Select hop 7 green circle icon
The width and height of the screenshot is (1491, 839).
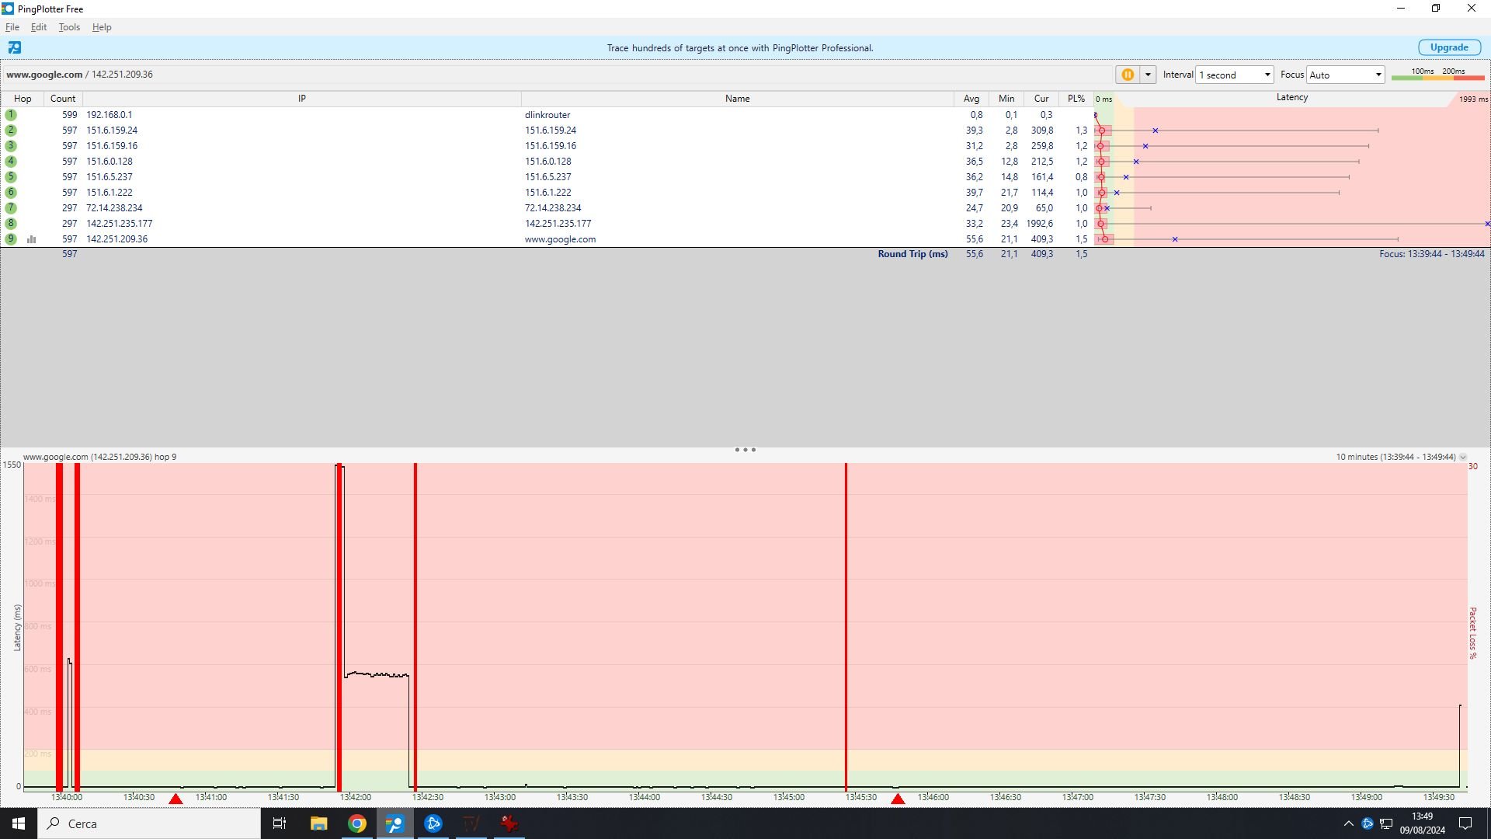11,208
